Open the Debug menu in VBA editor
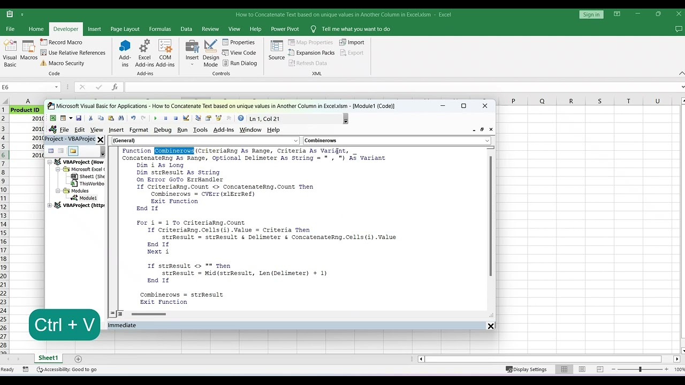 coord(163,130)
